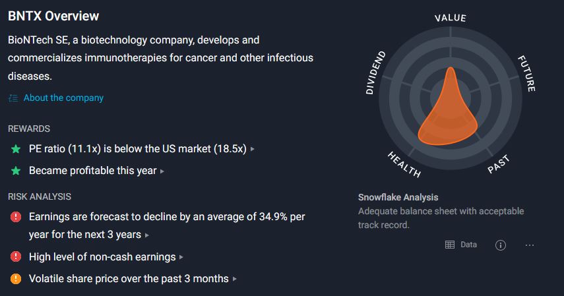This screenshot has width=564, height=296.
Task: Click the list icon beside About the company
Action: coord(14,98)
